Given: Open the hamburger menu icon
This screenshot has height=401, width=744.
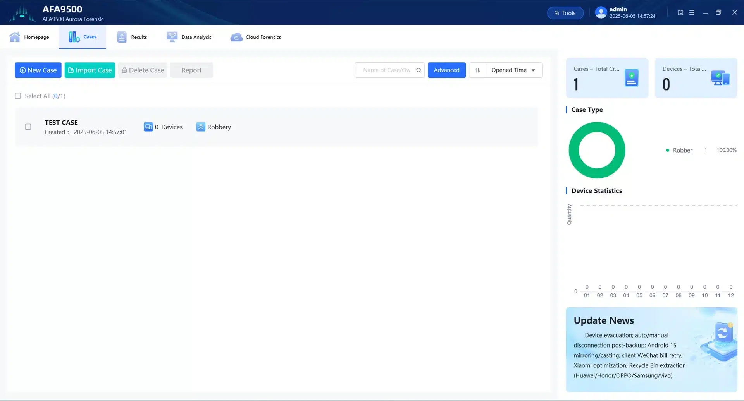Looking at the screenshot, I should pyautogui.click(x=692, y=12).
